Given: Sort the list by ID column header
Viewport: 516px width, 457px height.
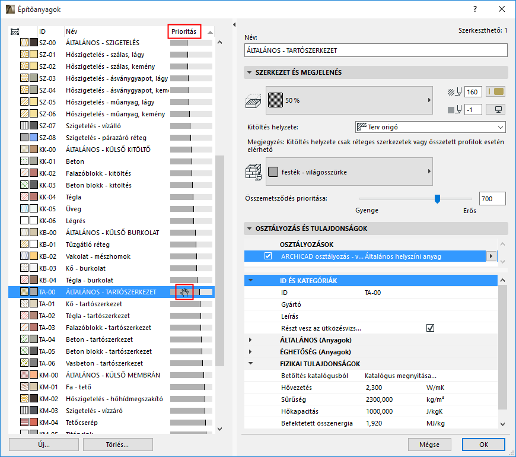Looking at the screenshot, I should 50,31.
